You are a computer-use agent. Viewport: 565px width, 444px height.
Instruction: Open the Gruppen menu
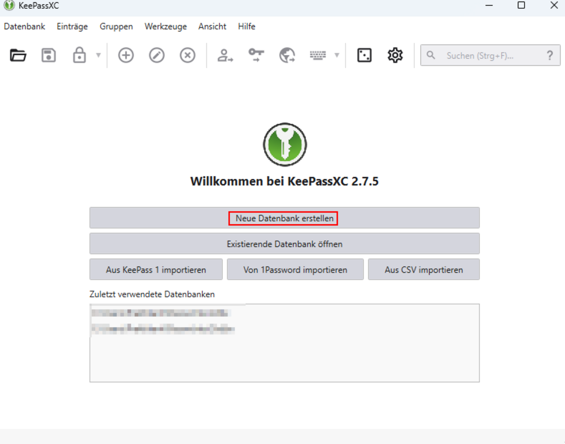point(116,27)
